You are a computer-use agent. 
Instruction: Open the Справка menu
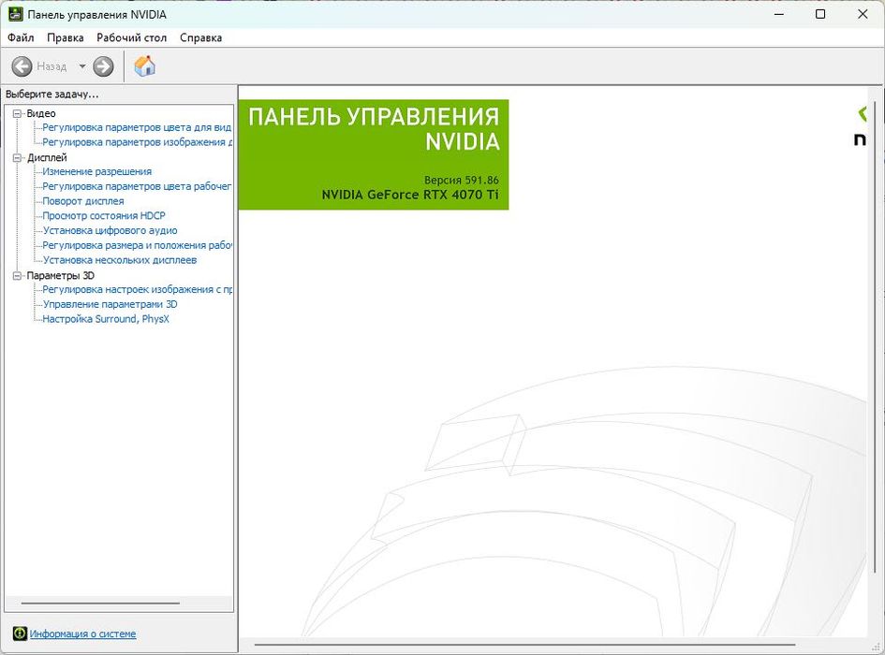(200, 37)
